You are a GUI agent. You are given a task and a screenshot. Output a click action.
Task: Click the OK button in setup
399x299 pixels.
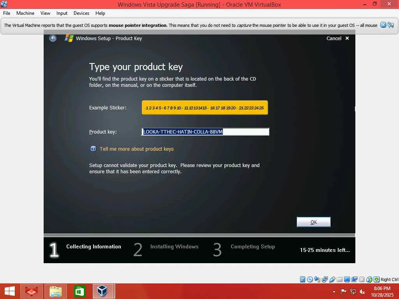[314, 222]
